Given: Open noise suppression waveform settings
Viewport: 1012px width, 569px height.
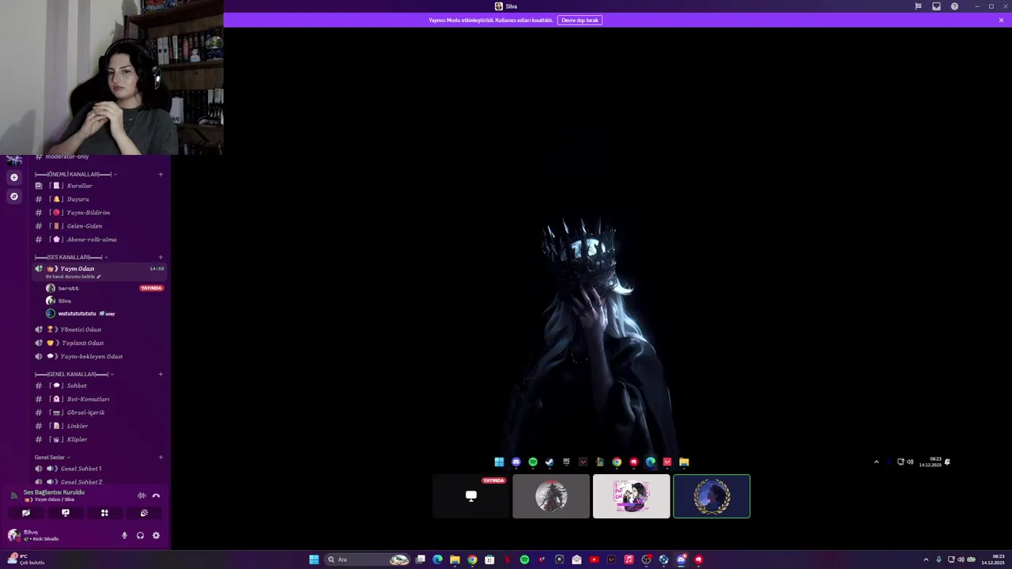Looking at the screenshot, I should coord(142,496).
